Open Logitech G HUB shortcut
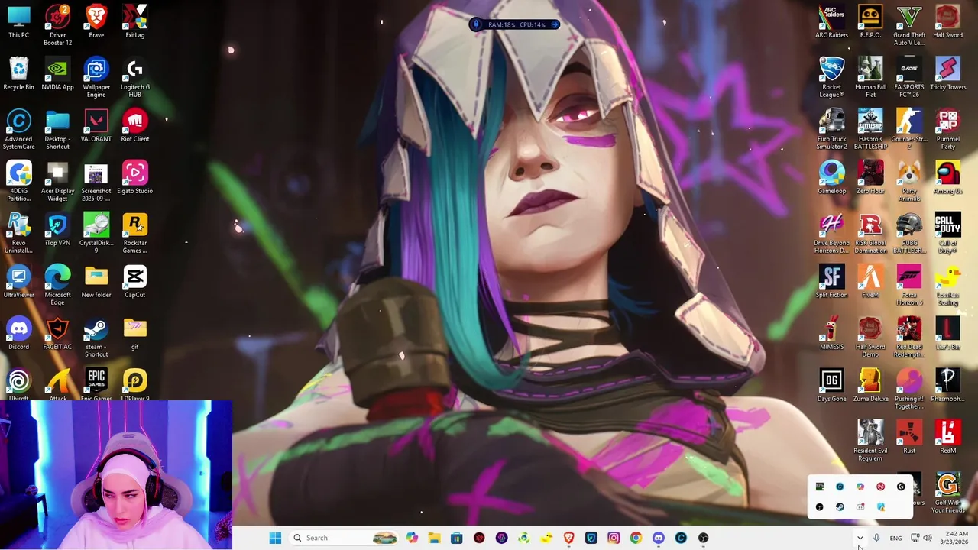 [x=134, y=78]
